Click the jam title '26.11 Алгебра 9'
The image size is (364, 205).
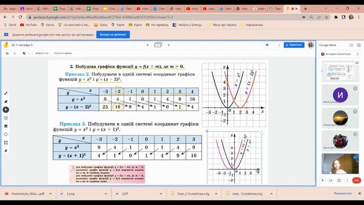(22, 45)
